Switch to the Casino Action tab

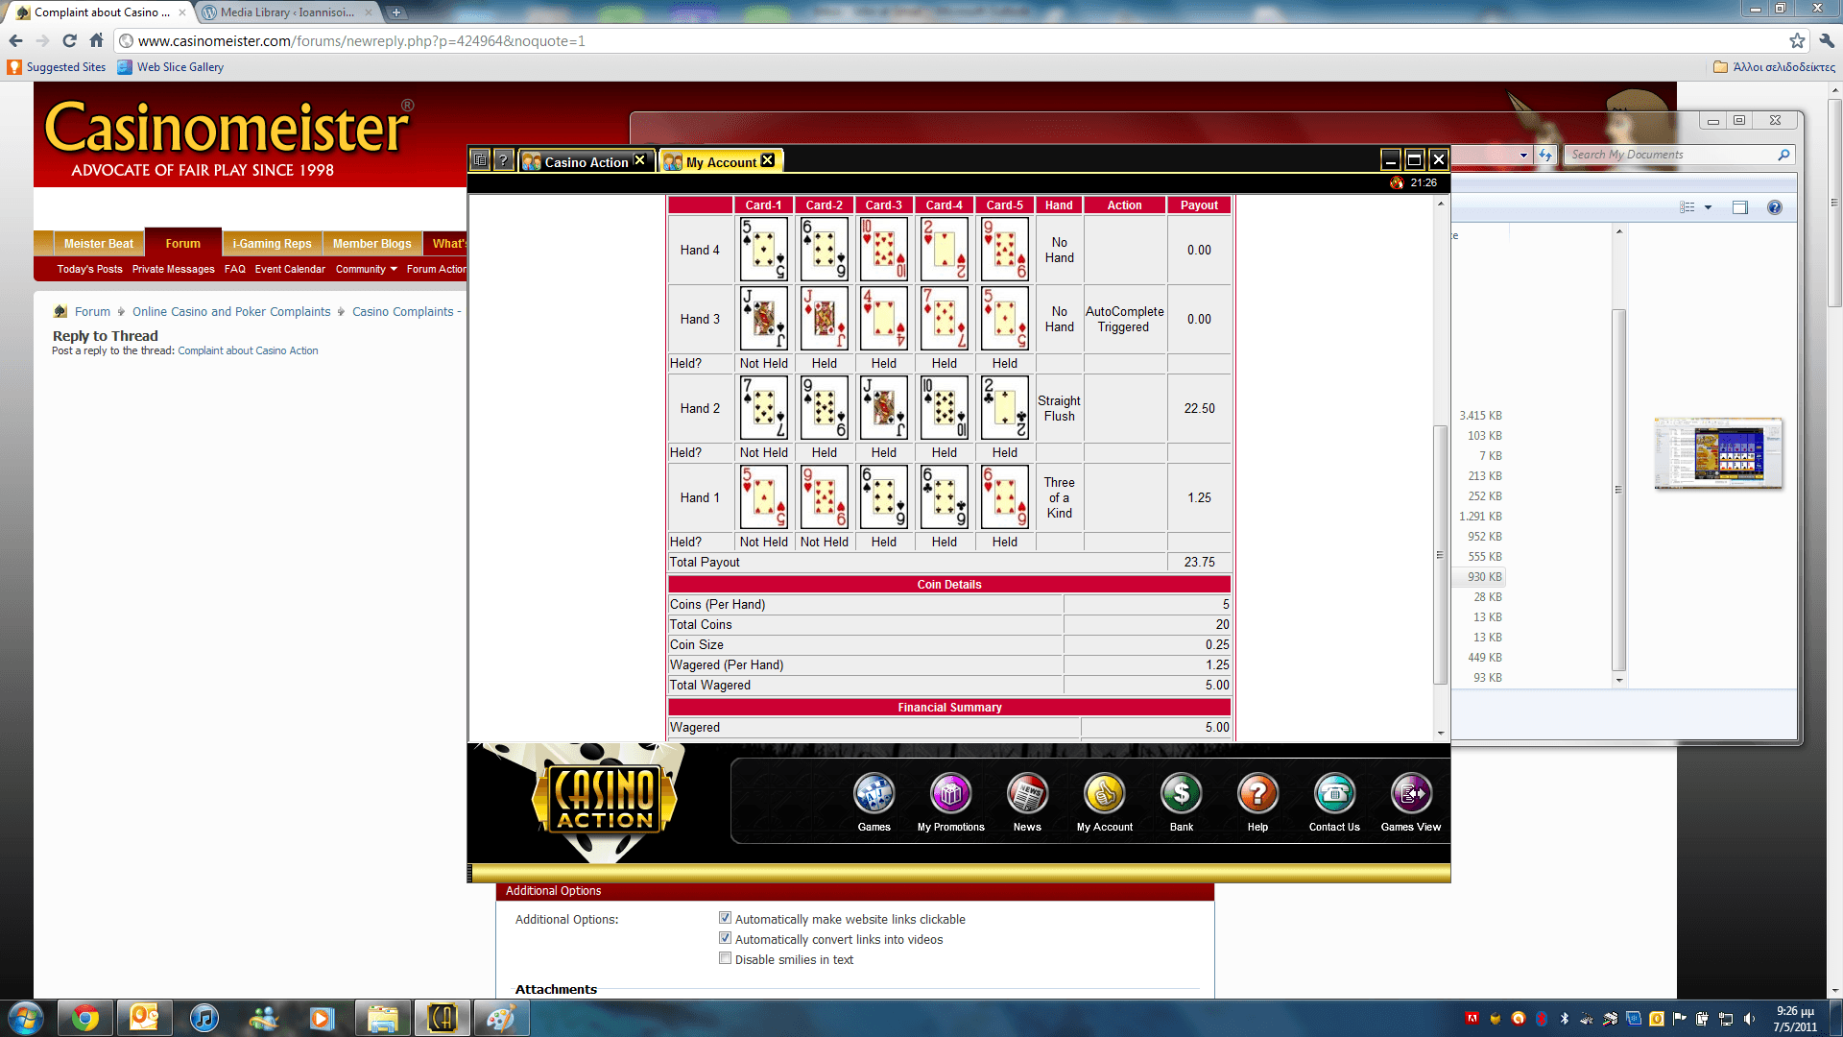coord(586,161)
